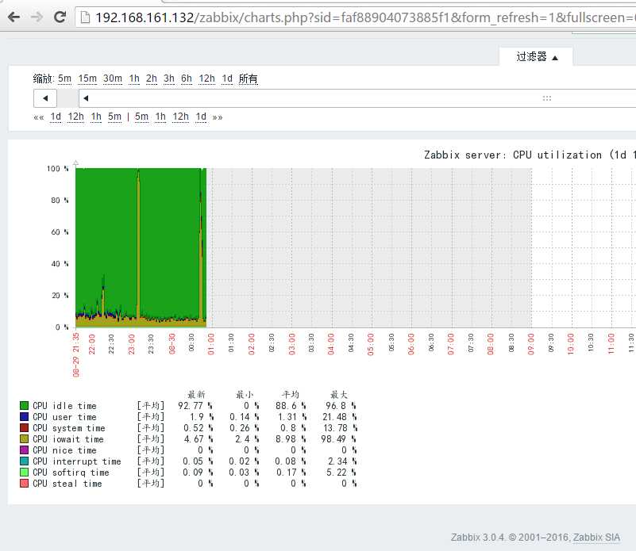Click 'CPU steal time' legend label
The height and width of the screenshot is (551, 636).
pyautogui.click(x=67, y=484)
